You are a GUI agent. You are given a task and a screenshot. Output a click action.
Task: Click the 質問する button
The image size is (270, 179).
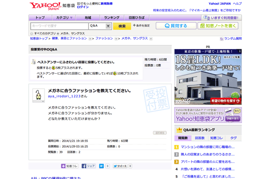coord(176,26)
